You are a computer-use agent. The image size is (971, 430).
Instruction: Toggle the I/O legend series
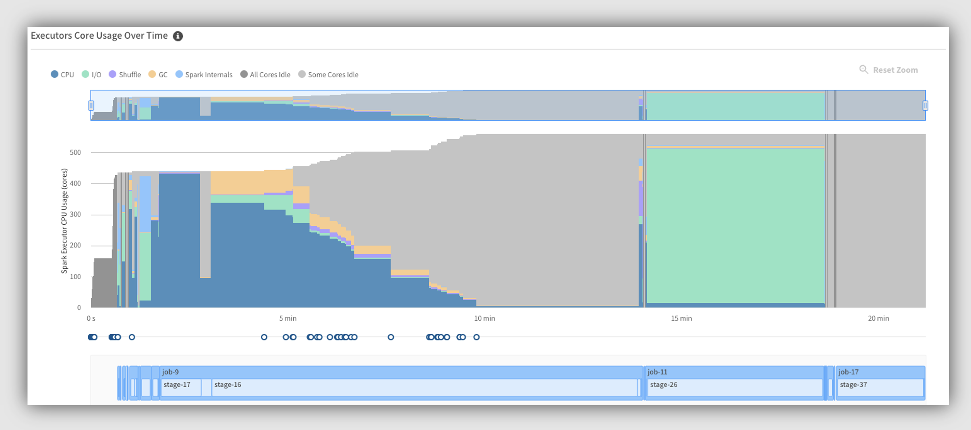(92, 75)
